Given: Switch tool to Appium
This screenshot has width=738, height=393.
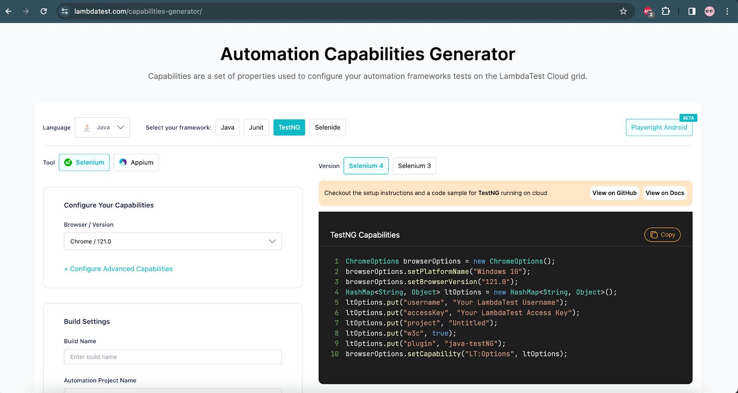Looking at the screenshot, I should click(136, 162).
